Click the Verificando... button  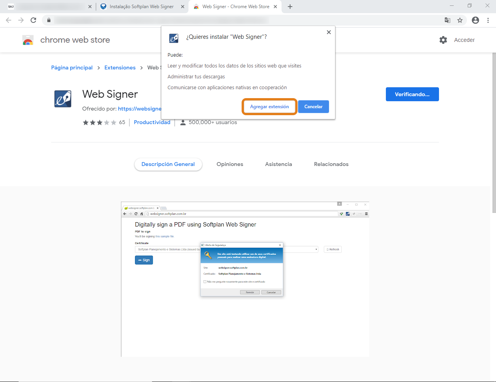tap(412, 94)
